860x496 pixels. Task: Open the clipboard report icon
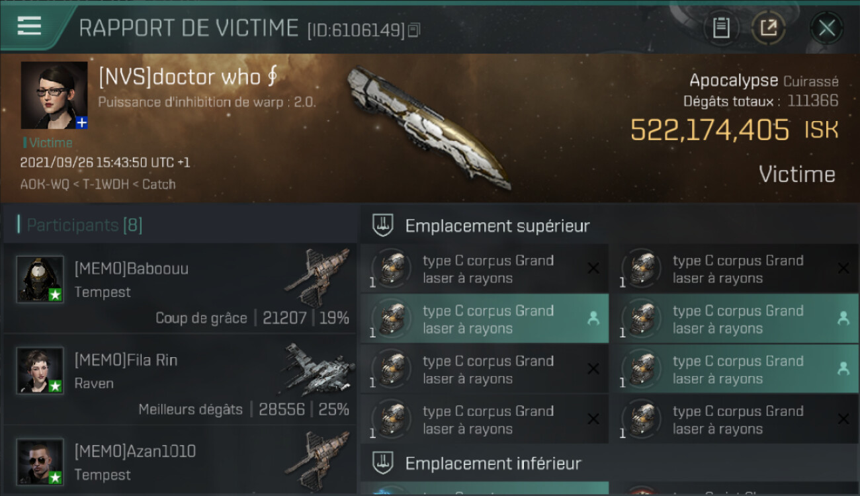(721, 28)
